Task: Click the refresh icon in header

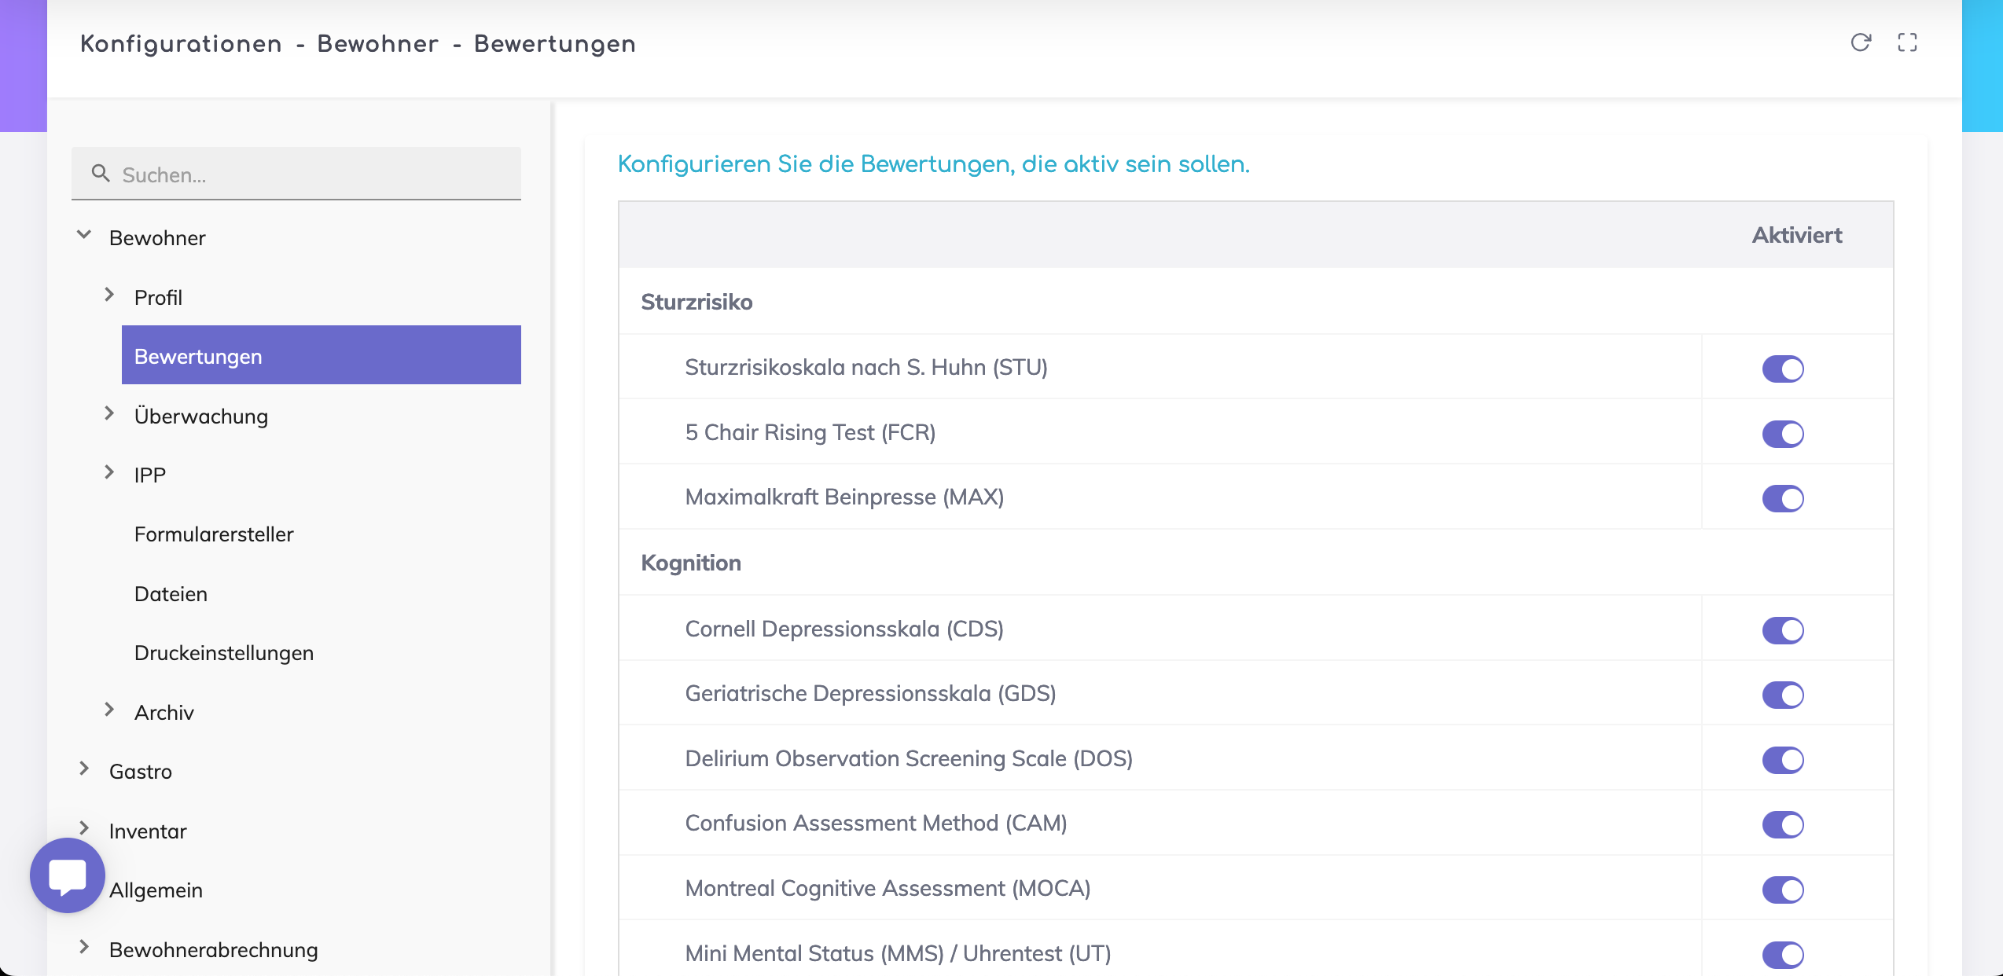Action: coord(1860,42)
